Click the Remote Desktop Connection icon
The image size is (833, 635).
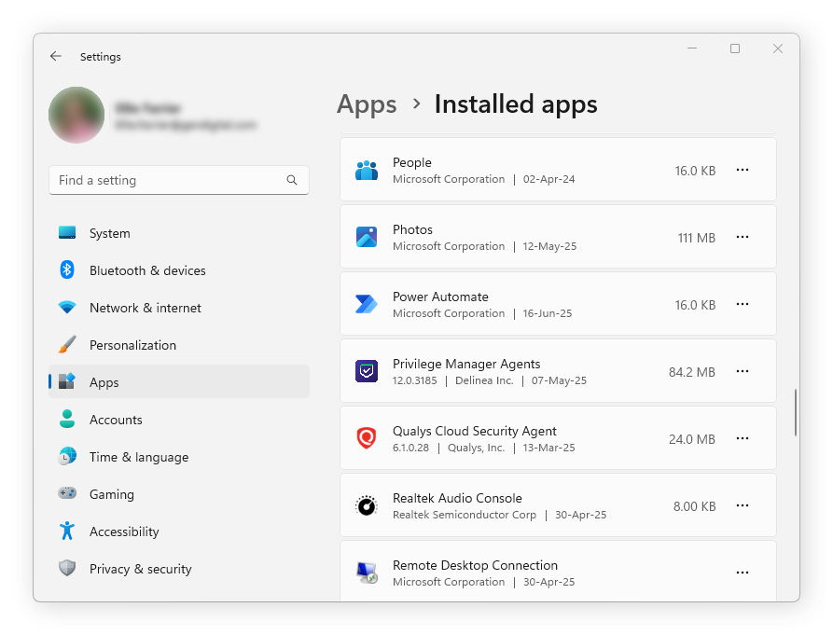(x=366, y=572)
